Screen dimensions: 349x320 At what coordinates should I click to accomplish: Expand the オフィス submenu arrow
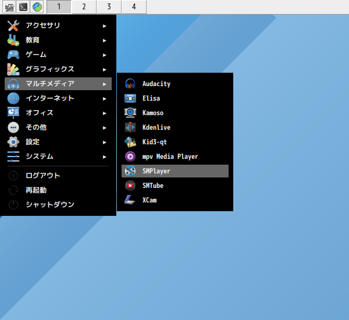click(x=104, y=113)
